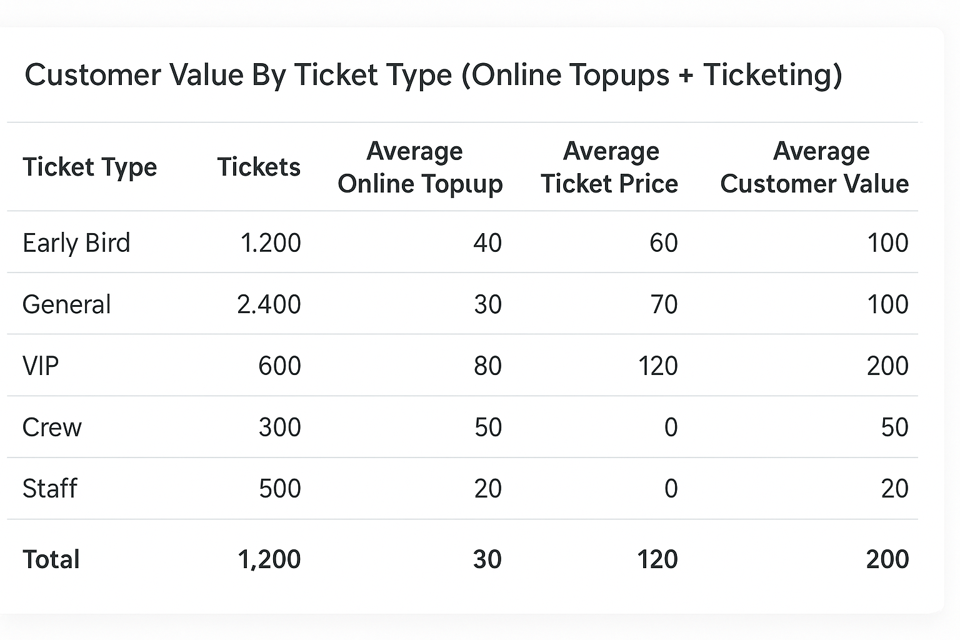Select VIP customer value 200 cell
Viewport: 960px width, 640px height.
pos(887,366)
